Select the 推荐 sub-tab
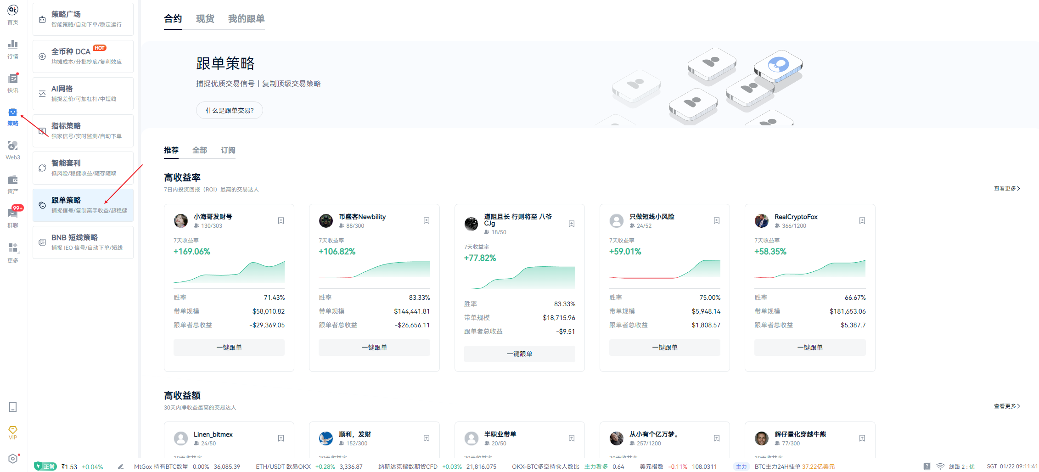Viewport: 1039px width, 472px height. (171, 150)
